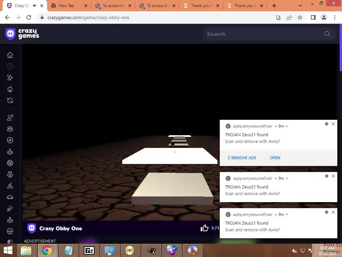The width and height of the screenshot is (342, 257).
Task: Collapse the first notification with chevron
Action: (x=287, y=126)
